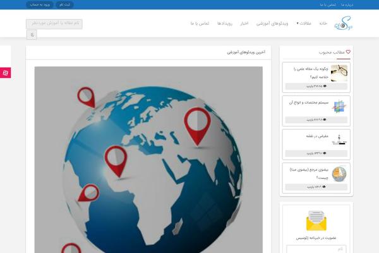Open article بیضوی مرجع (بیضوی مبنا) چیست؟
Viewport: 379px width, 253px height.
coord(309,173)
